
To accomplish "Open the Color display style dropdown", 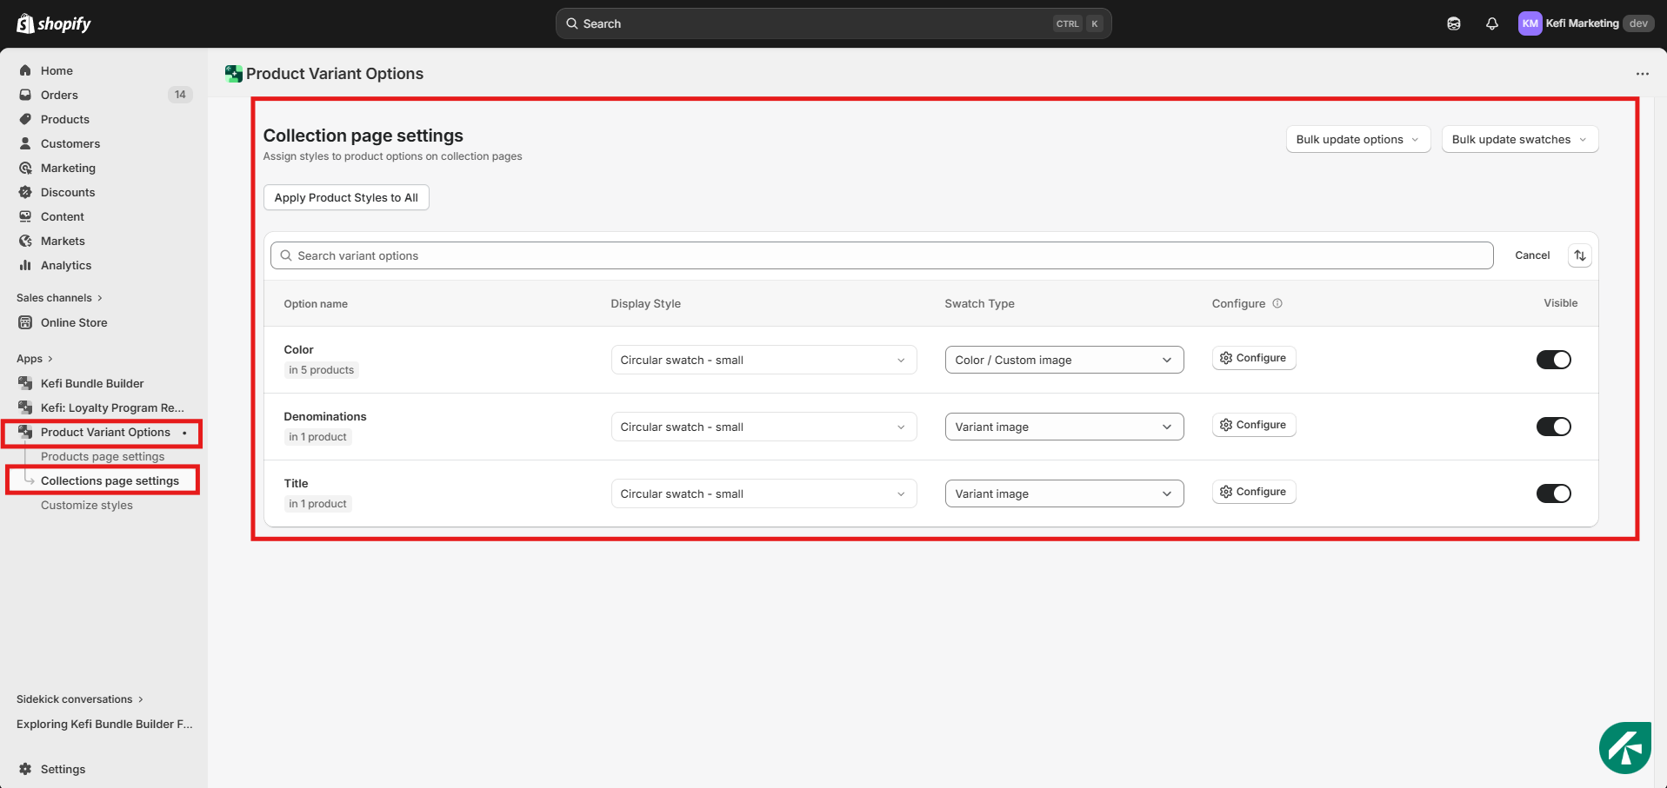I will click(763, 360).
